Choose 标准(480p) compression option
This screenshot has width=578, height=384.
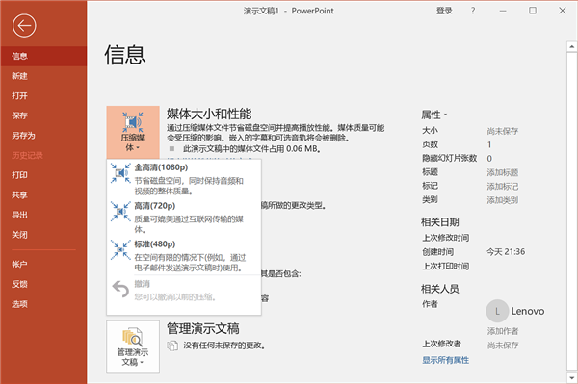coord(184,255)
